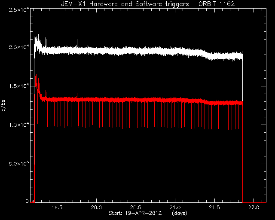Screen dimensions: 275x220
Task: Click the 1.0×10⁴ y-axis tick label
Action: click(19, 125)
